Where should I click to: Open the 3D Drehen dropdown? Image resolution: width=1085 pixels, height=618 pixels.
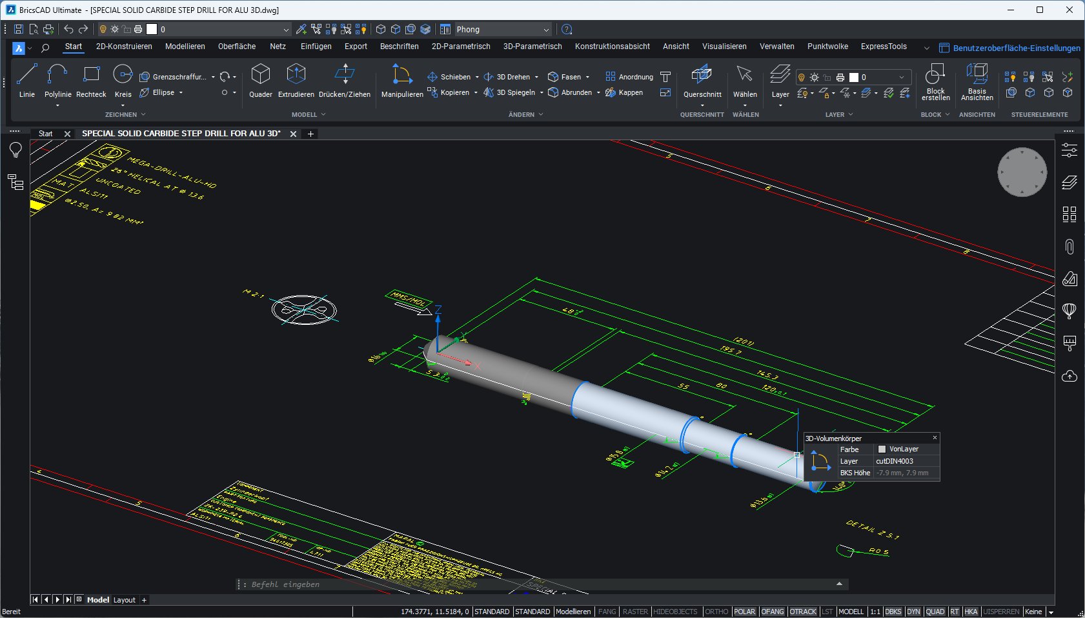[538, 76]
